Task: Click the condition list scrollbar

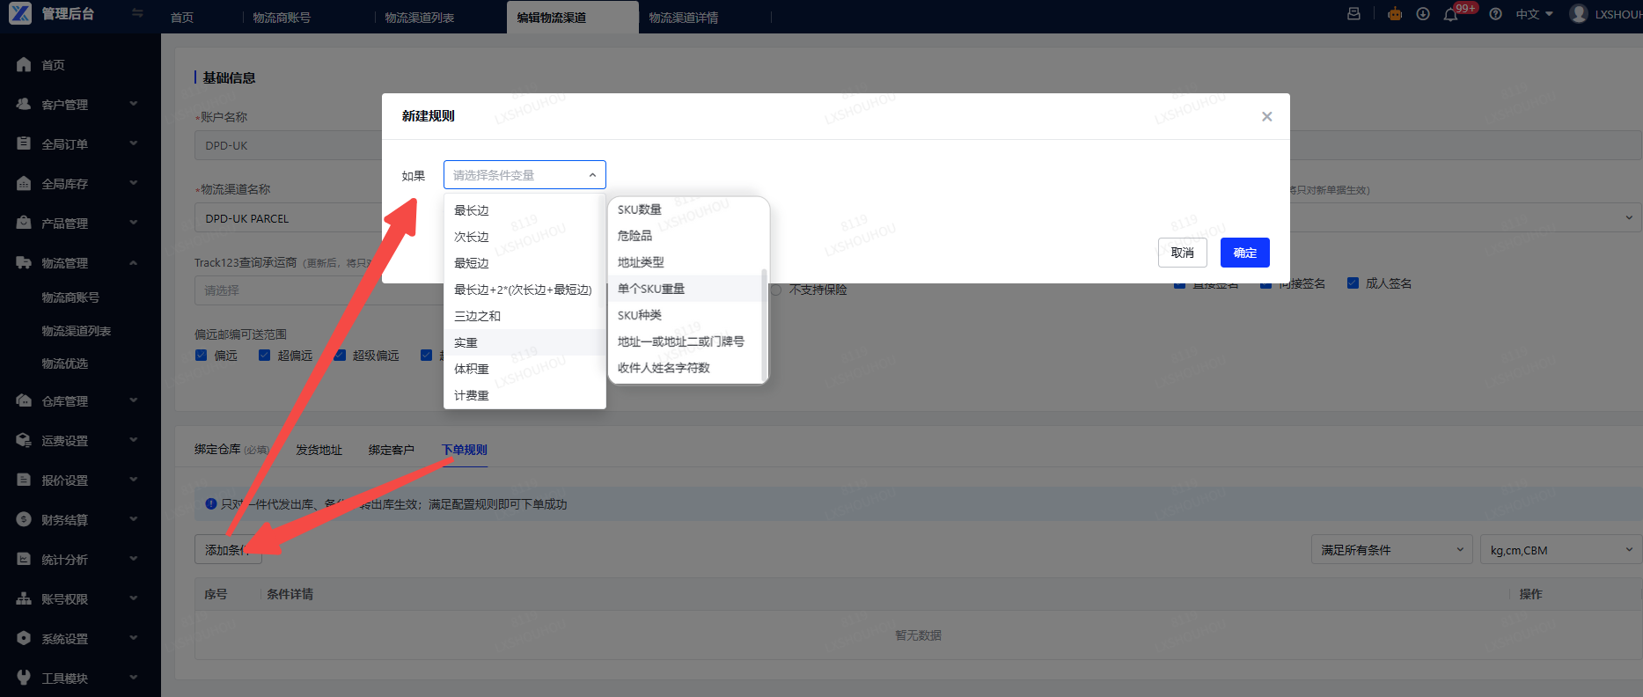Action: (x=764, y=324)
